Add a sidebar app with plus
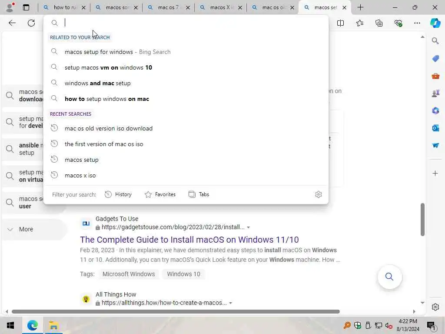 (x=435, y=173)
